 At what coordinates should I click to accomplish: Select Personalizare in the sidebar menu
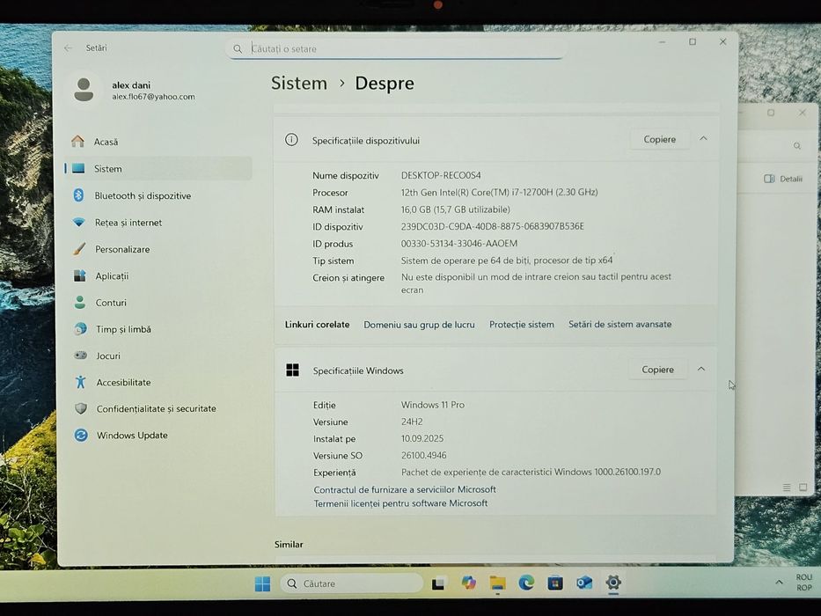click(122, 249)
